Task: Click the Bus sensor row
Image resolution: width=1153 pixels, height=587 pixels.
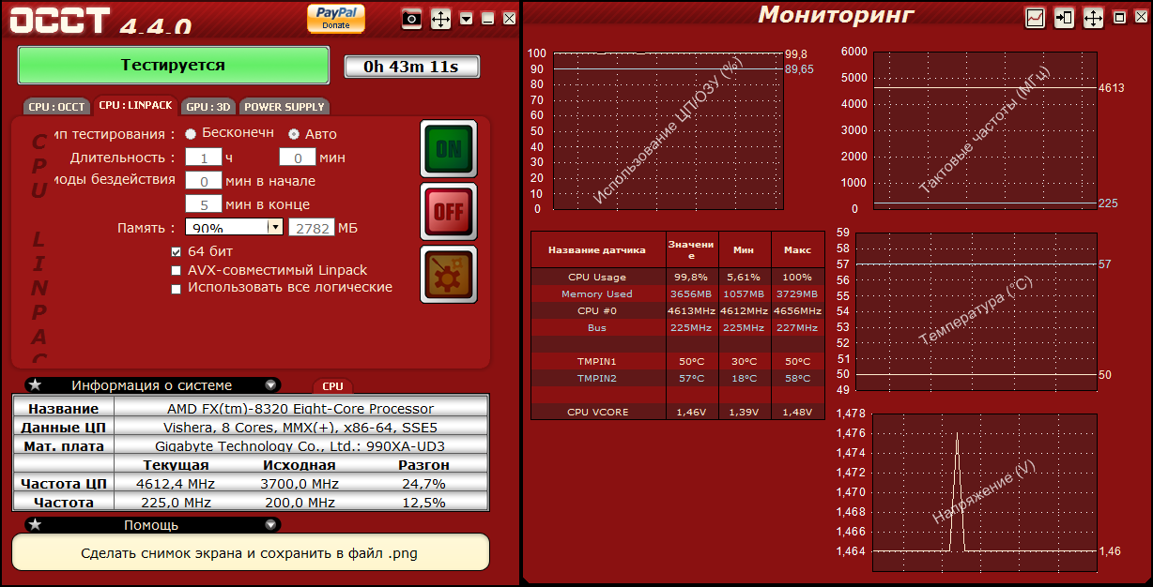Action: tap(678, 327)
